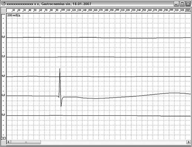Click the 320 mark on the time ruler
Viewport: 192px width, 147px height.
tap(182, 10)
